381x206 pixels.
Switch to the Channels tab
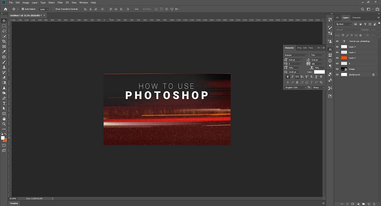356,18
